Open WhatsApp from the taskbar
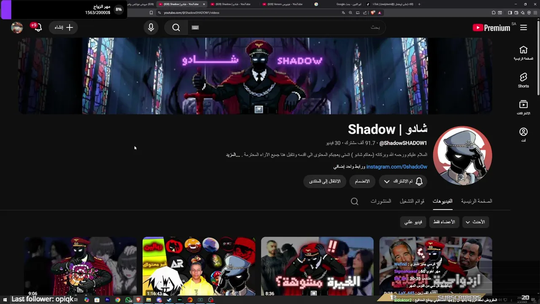This screenshot has height=304, width=540. (128, 300)
